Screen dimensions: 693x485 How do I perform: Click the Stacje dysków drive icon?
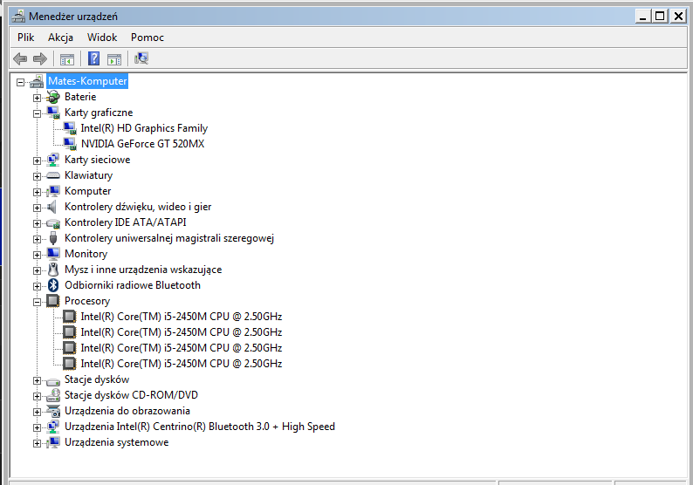(x=53, y=381)
